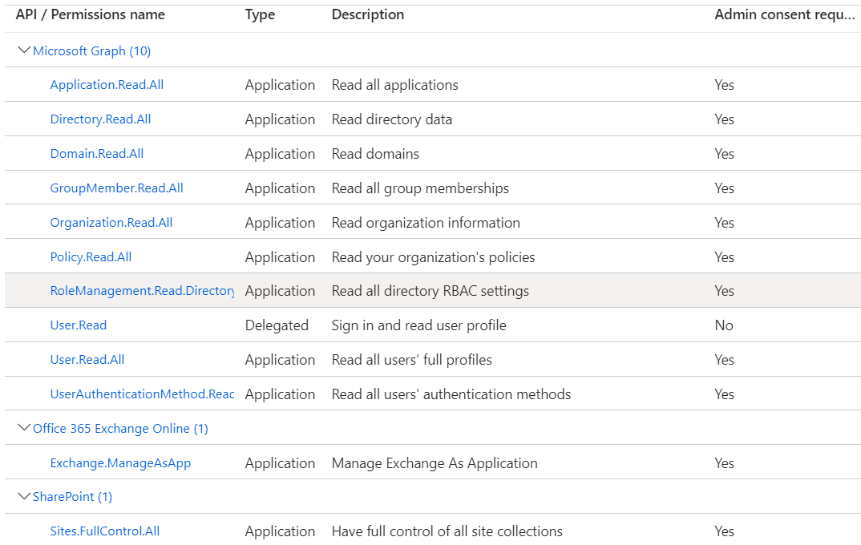
Task: Click the Type column header
Action: pos(259,14)
